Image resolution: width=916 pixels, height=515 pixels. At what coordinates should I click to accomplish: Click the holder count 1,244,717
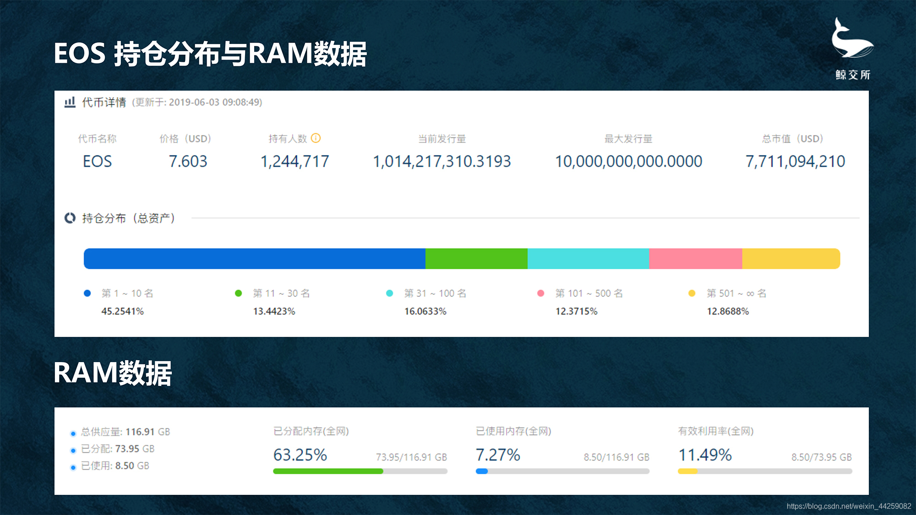[294, 161]
